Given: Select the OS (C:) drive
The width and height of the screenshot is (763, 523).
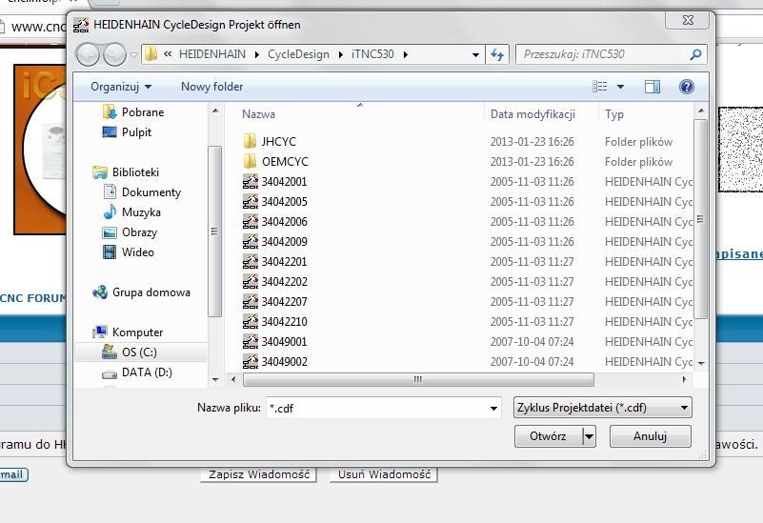Looking at the screenshot, I should tap(141, 352).
